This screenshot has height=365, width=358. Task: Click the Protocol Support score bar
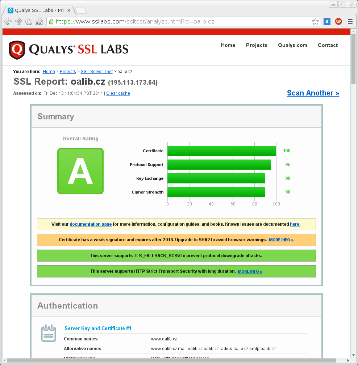pos(219,165)
